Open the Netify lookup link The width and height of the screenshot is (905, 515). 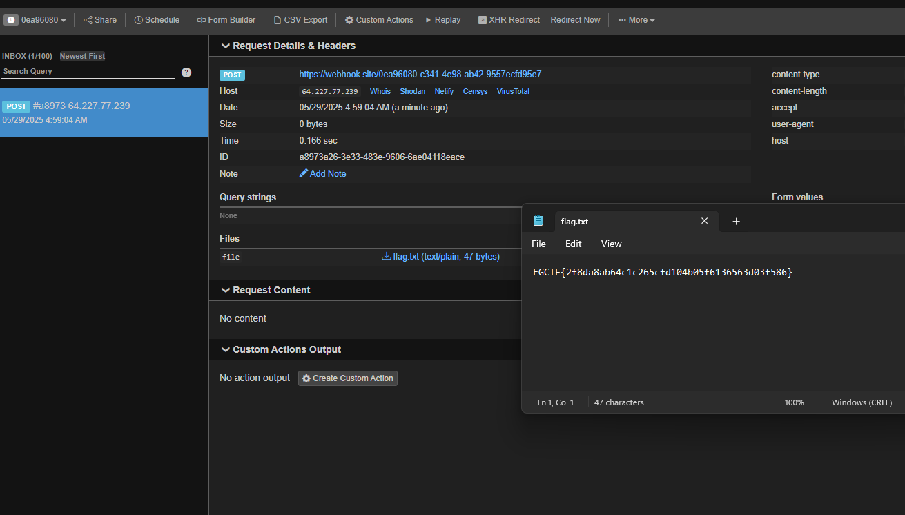445,91
